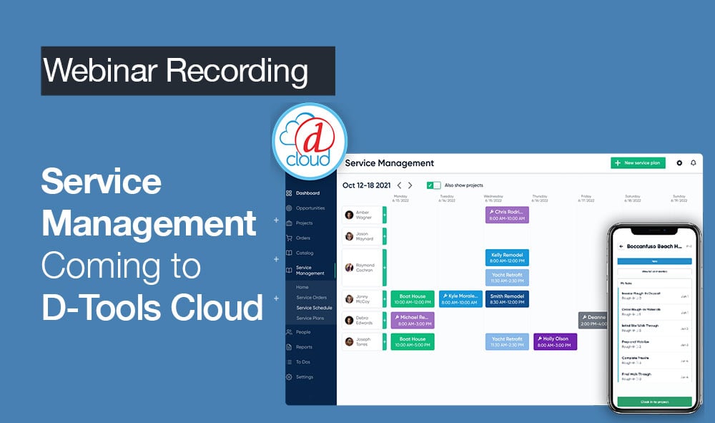The width and height of the screenshot is (715, 423).
Task: Click the green plus beside Debra Edwards
Action: click(x=385, y=321)
